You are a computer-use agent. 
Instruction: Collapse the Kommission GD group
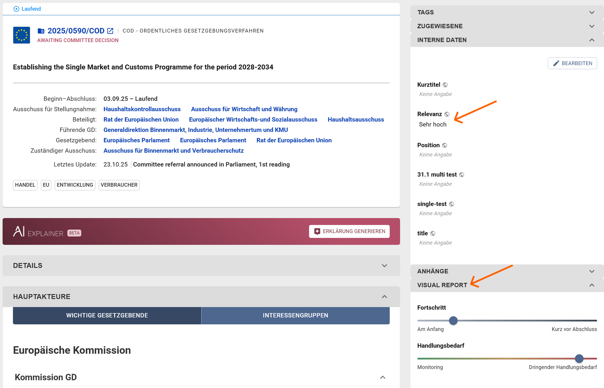[x=383, y=377]
